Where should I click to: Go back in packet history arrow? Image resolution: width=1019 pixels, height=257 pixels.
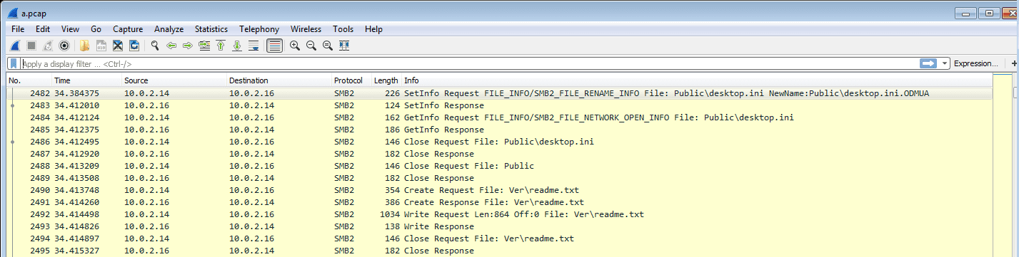pos(171,46)
